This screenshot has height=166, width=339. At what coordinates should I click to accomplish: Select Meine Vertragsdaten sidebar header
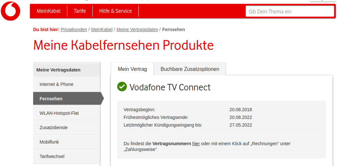[x=67, y=70]
